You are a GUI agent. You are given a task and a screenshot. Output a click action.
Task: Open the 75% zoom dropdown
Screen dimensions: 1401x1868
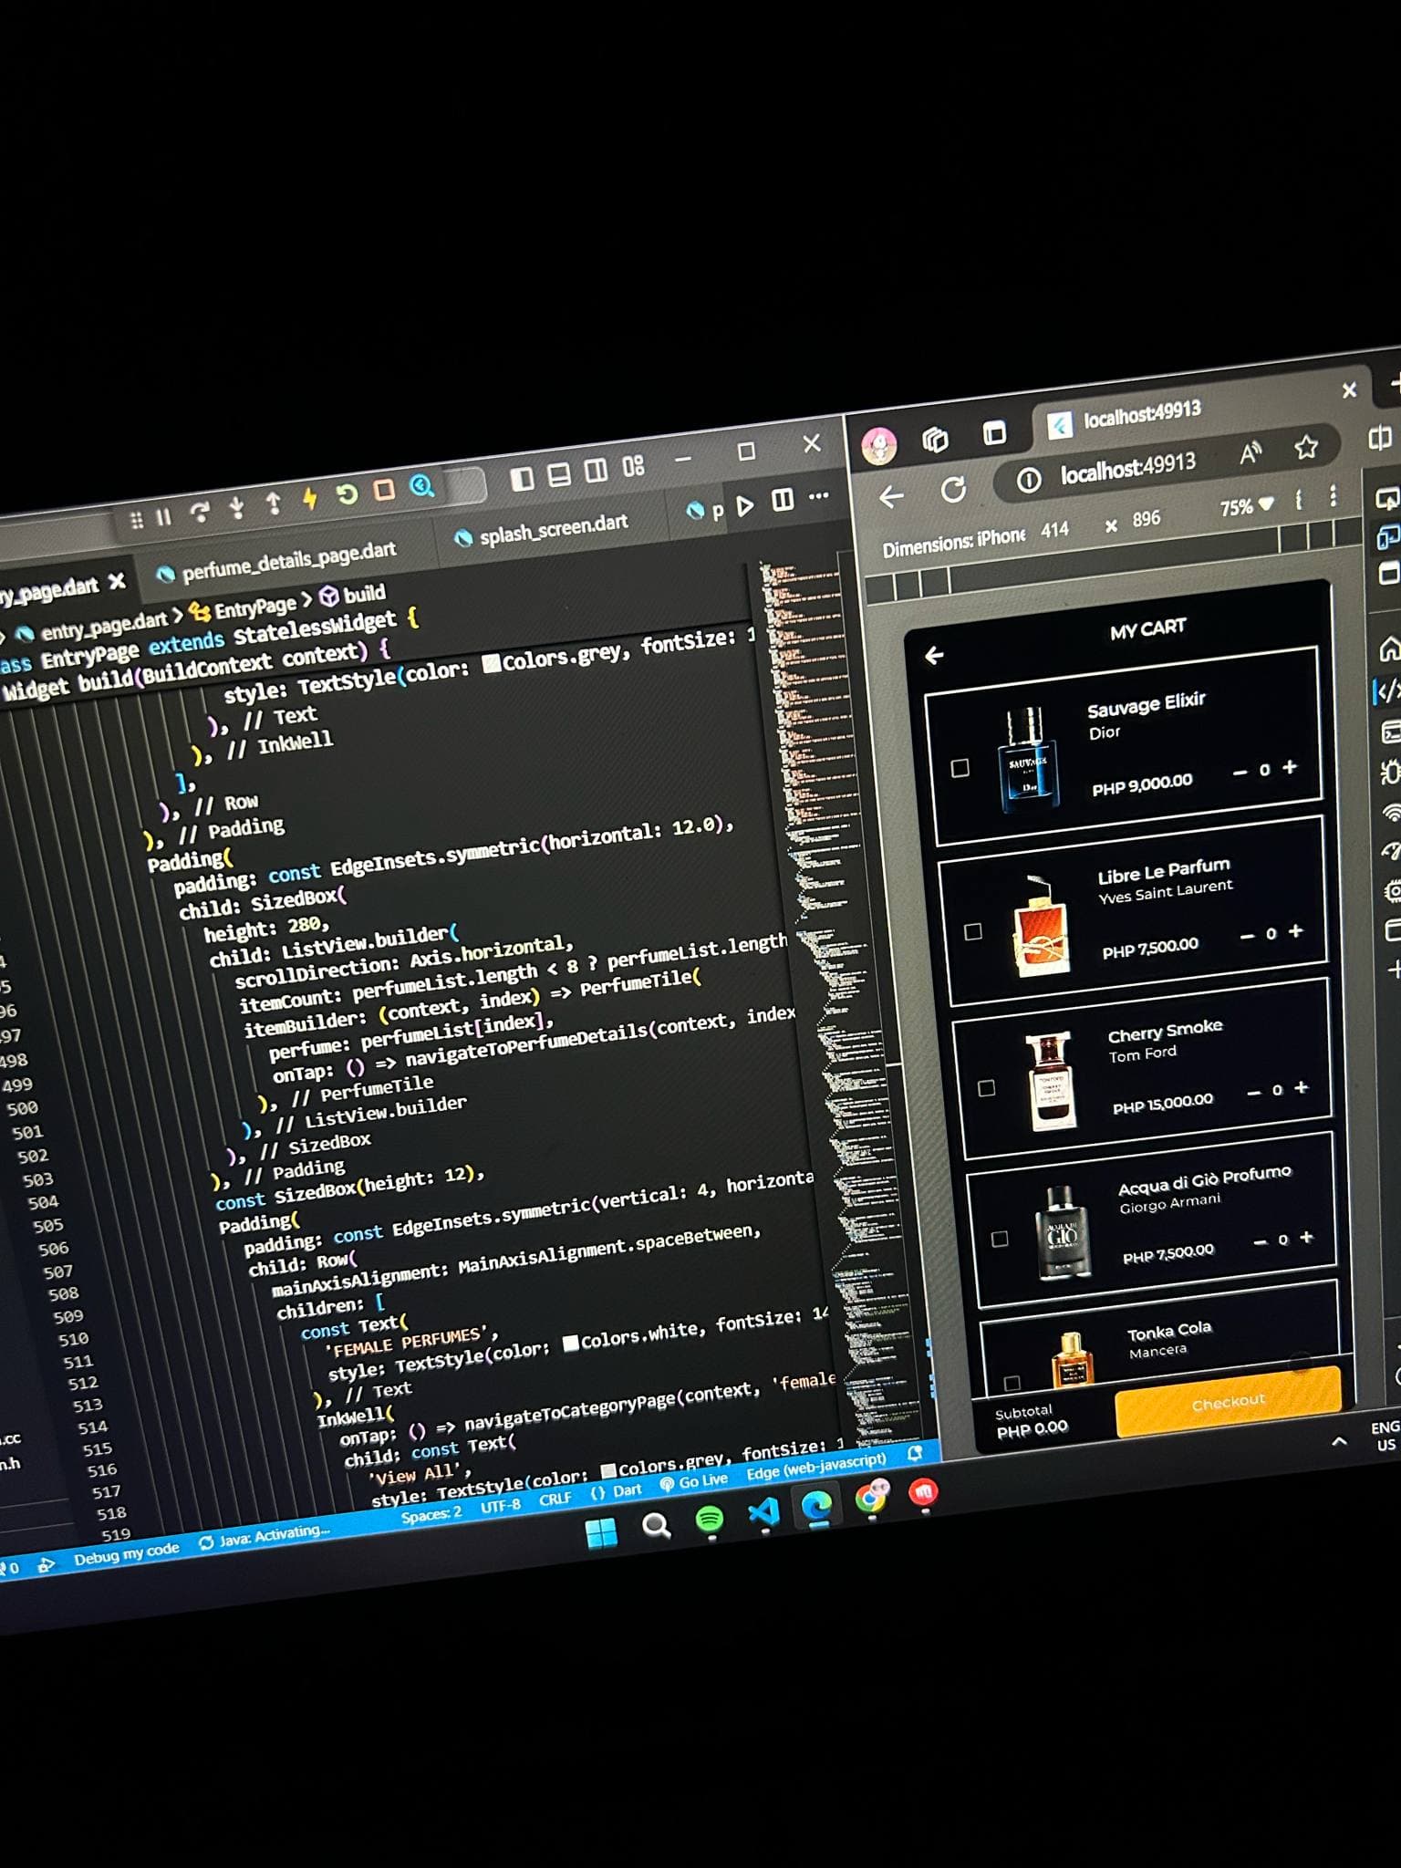1246,507
